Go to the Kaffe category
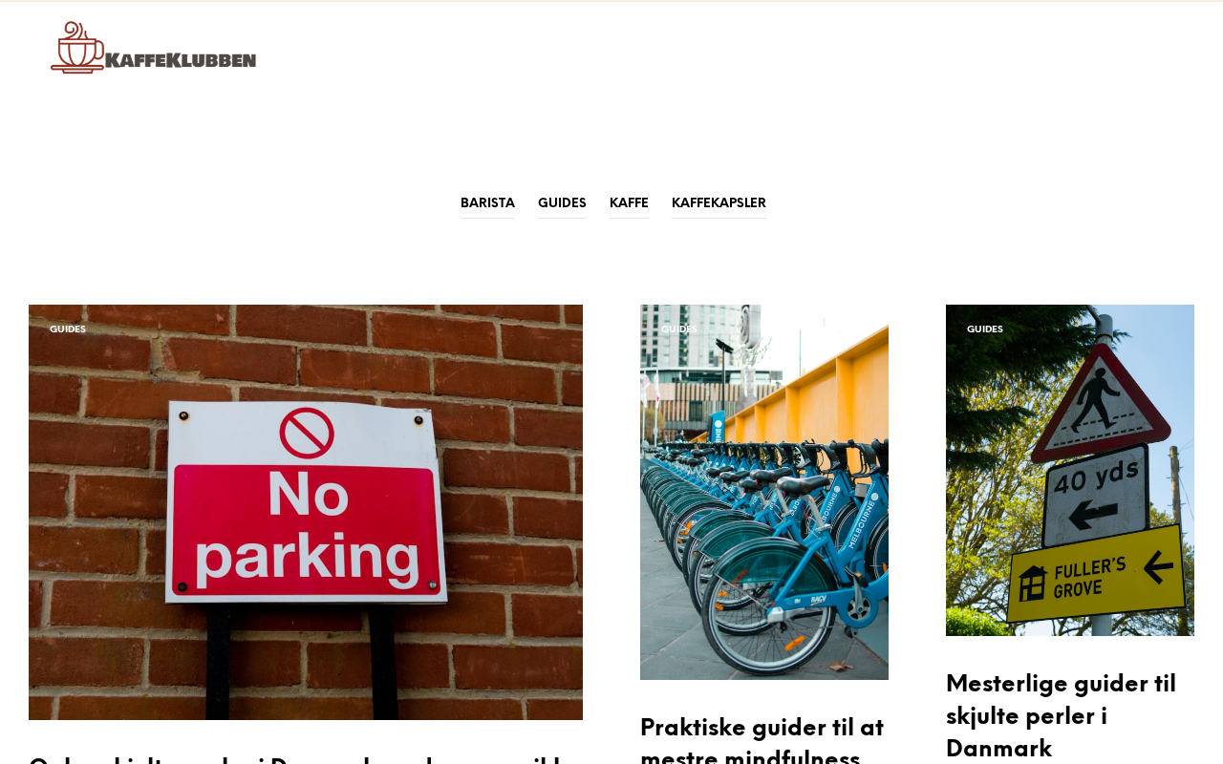The image size is (1223, 764). 629,203
